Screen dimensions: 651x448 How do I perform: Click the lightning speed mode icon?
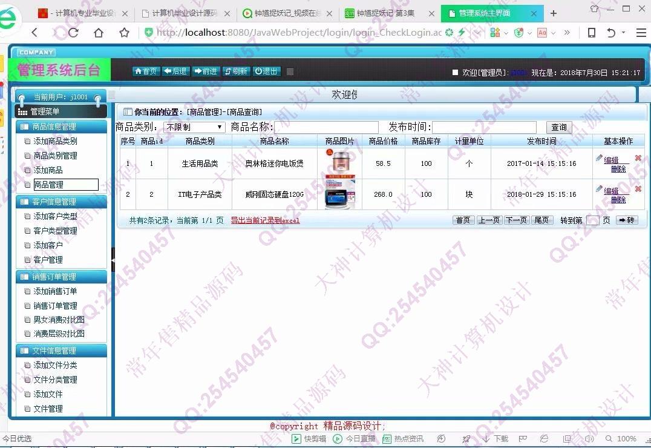(x=461, y=32)
